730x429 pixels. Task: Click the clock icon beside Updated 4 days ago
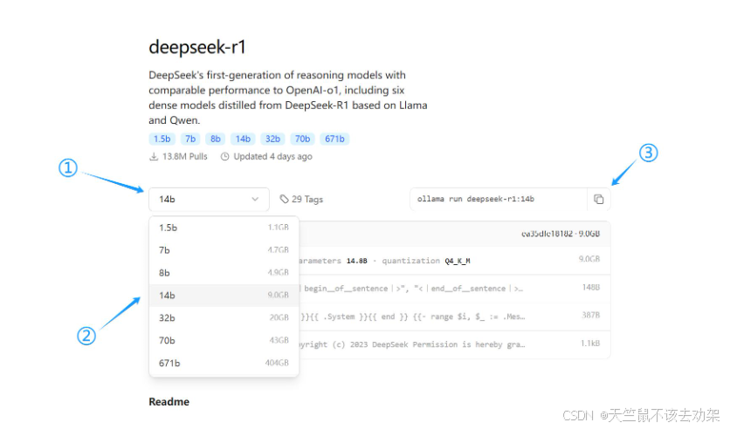pos(225,157)
